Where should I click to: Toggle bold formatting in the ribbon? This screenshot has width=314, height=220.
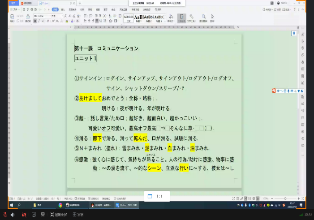pyautogui.click(x=34, y=21)
